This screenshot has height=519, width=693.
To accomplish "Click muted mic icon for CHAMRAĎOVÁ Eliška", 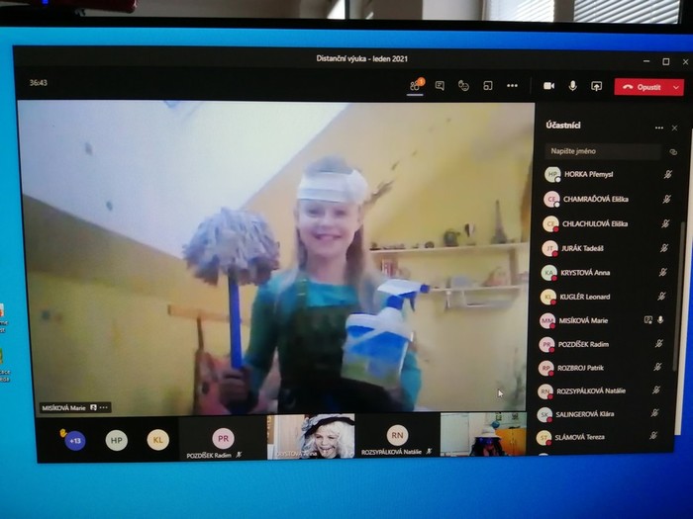I will point(666,199).
